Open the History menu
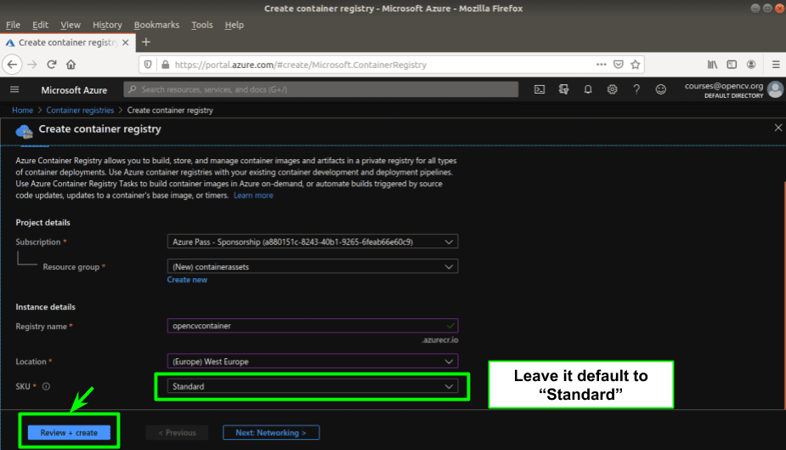The width and height of the screenshot is (786, 450). [x=107, y=25]
